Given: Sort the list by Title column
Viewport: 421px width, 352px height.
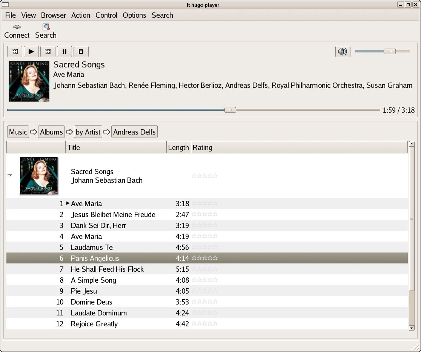Looking at the screenshot, I should [116, 147].
